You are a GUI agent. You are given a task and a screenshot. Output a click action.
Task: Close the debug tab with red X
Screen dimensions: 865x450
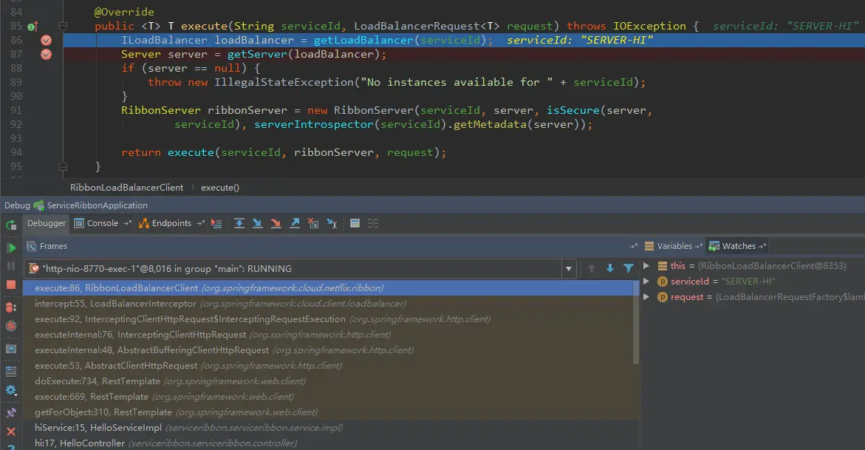[x=11, y=432]
